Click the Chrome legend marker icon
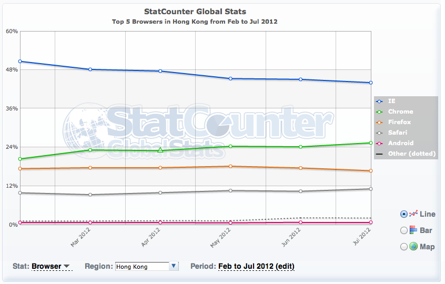Screen dimensions: 445x284 [x=379, y=111]
